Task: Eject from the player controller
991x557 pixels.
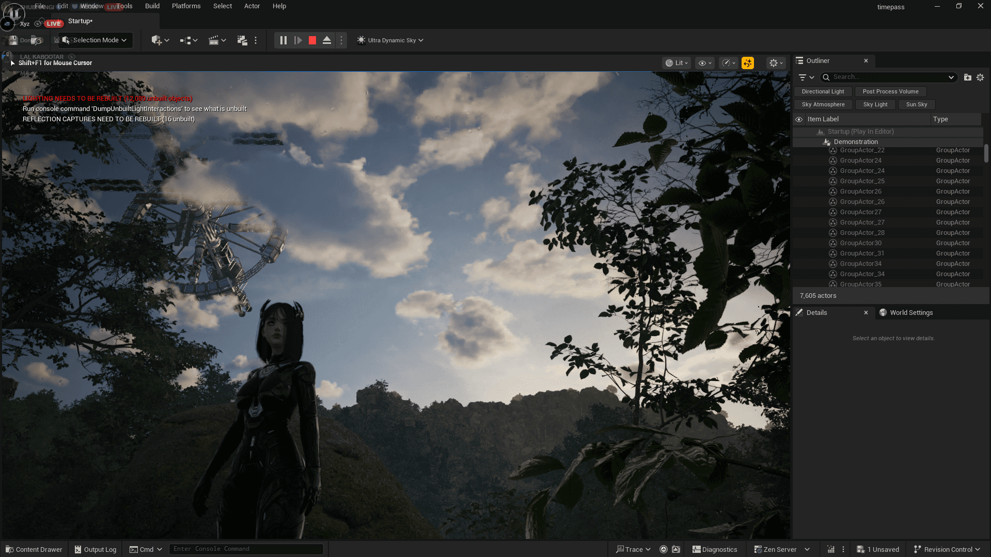Action: tap(327, 40)
